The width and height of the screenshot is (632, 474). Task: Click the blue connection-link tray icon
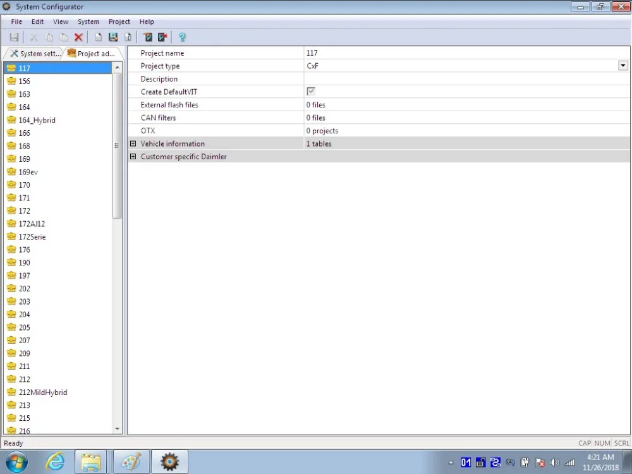tap(495, 463)
